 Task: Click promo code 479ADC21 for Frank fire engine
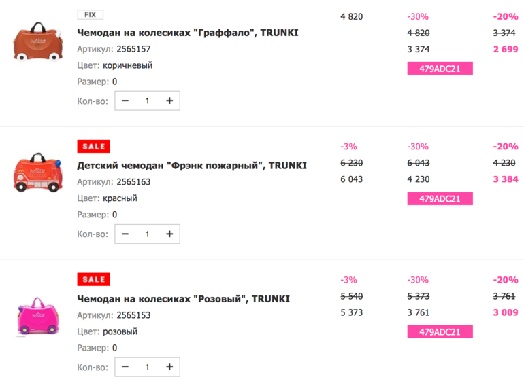pos(440,198)
